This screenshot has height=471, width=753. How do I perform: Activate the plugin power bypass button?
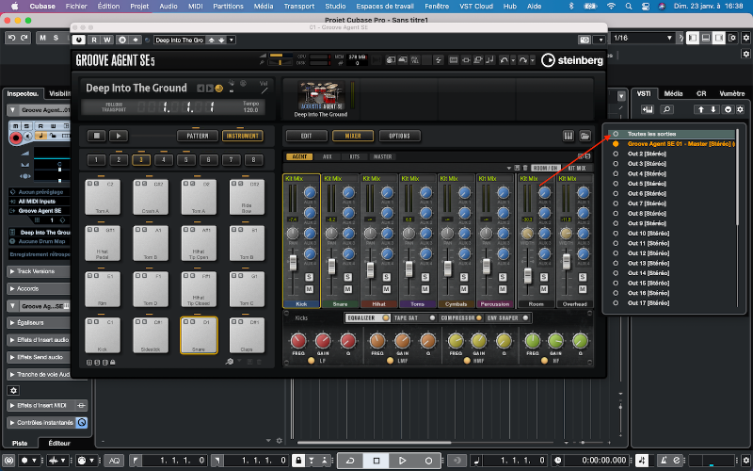click(79, 40)
